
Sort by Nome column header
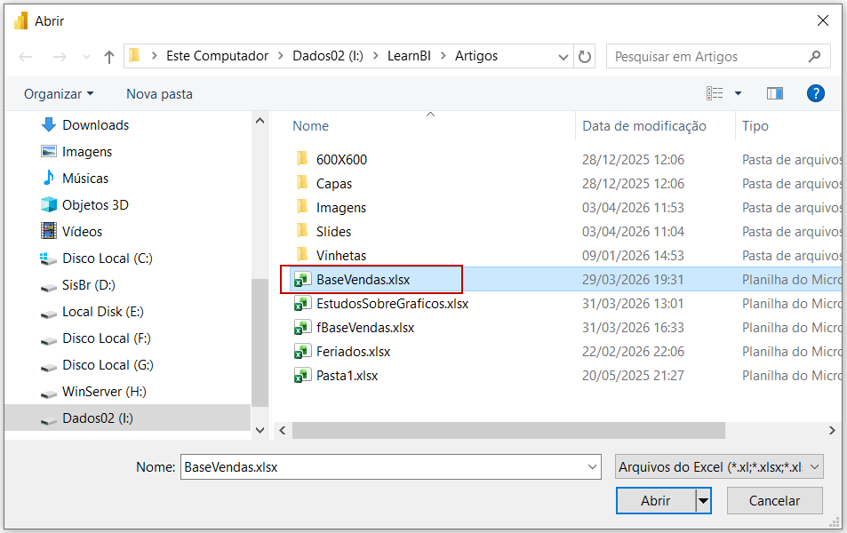pos(310,126)
